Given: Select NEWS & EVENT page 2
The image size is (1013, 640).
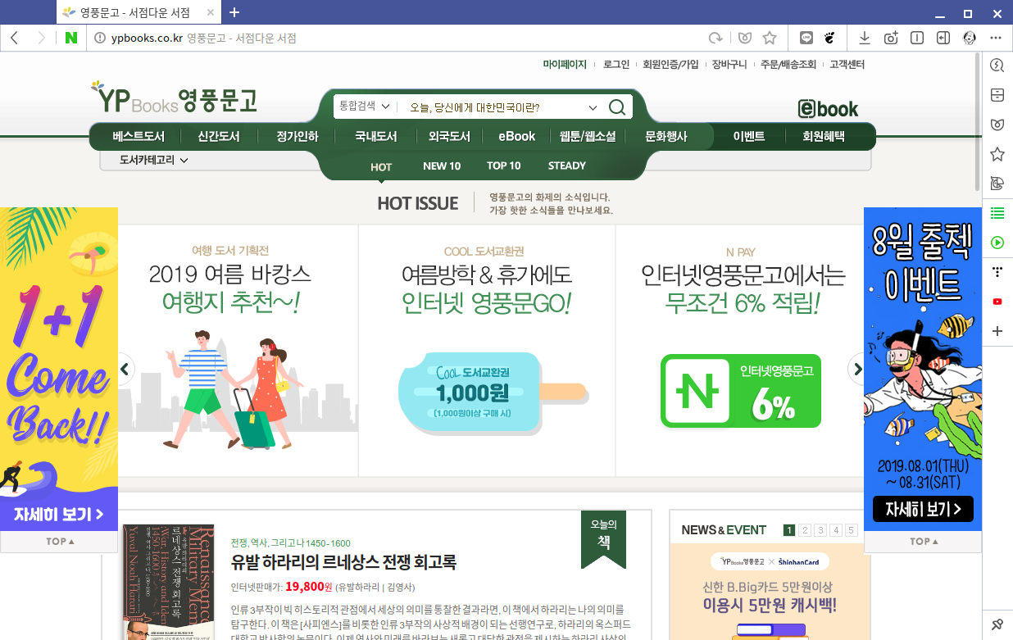Looking at the screenshot, I should (805, 530).
